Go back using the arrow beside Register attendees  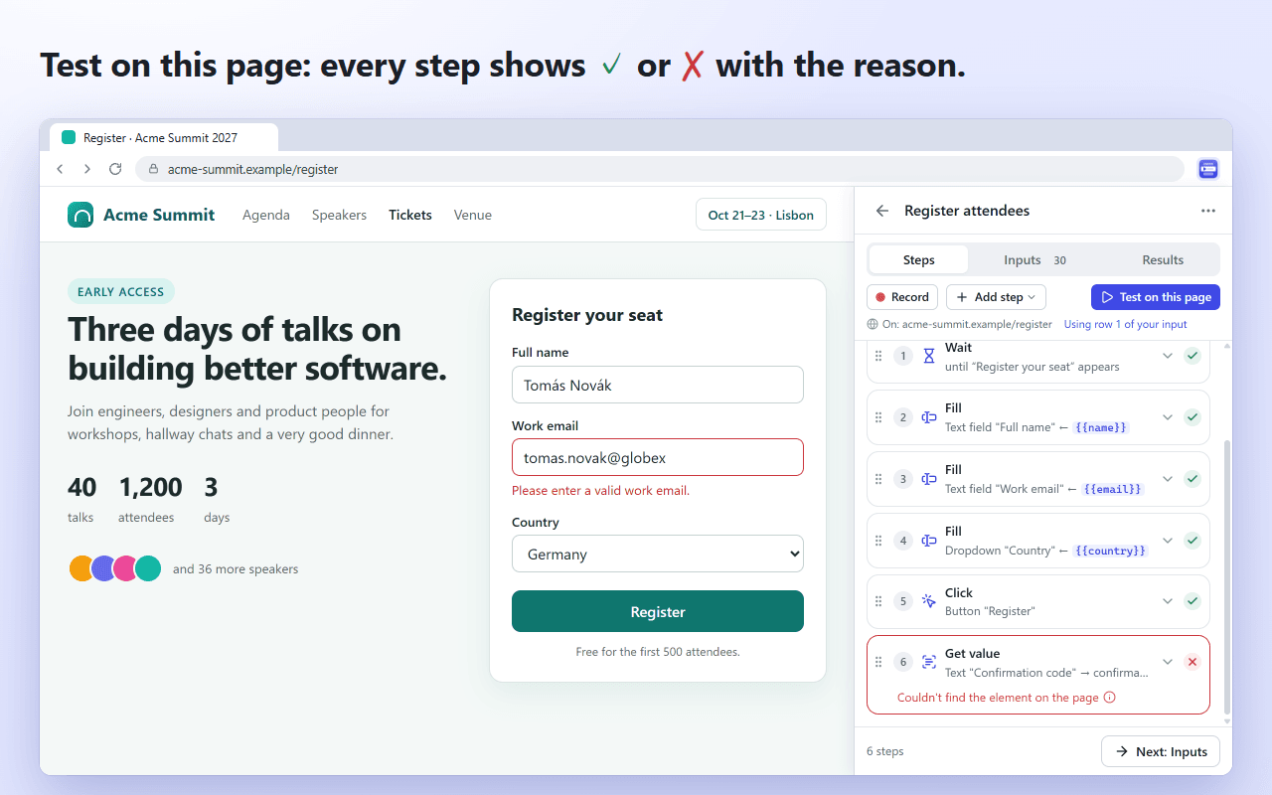[x=881, y=211]
